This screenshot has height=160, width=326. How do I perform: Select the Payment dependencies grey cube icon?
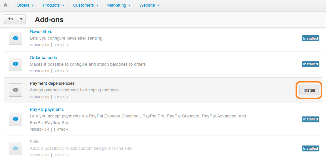(16, 90)
